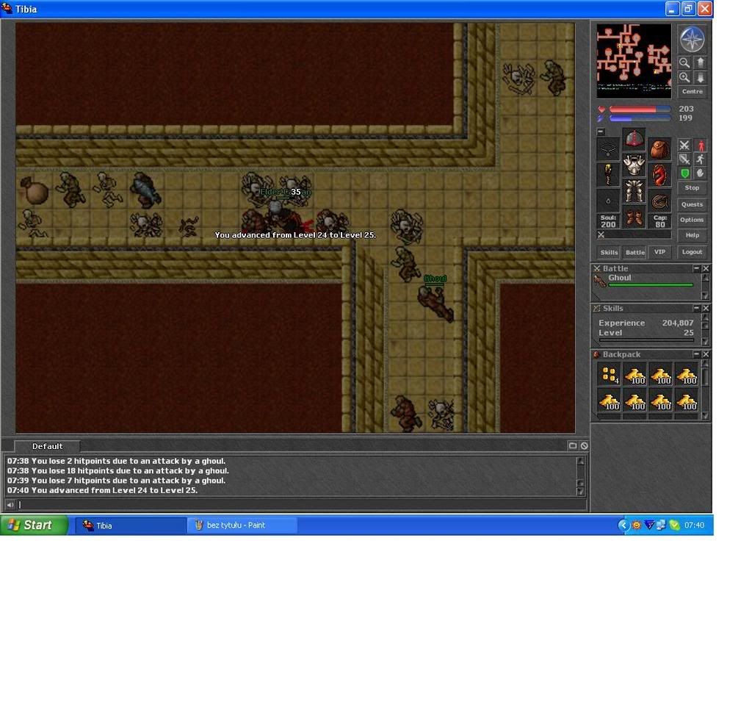Screen dimensions: 752x721
Task: Click the blue mana bar
Action: coord(640,118)
